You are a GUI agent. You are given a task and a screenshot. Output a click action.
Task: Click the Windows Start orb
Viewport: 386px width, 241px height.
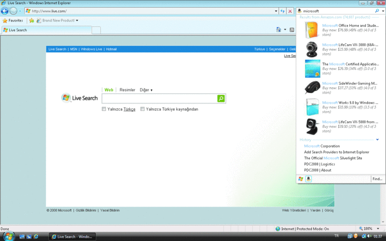click(x=9, y=236)
